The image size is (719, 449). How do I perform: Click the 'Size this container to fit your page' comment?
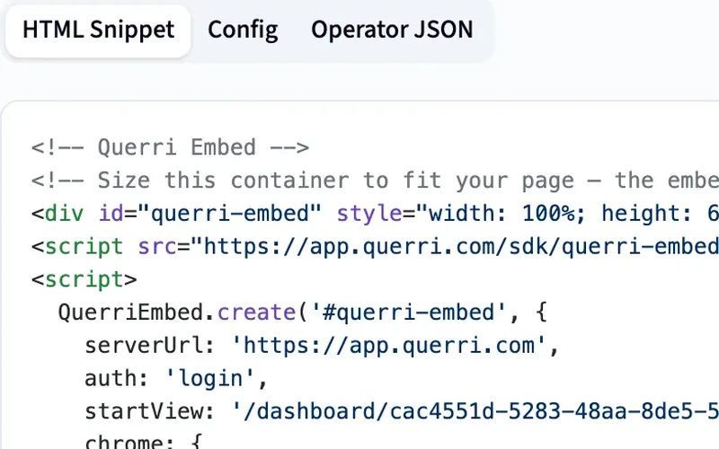click(375, 180)
